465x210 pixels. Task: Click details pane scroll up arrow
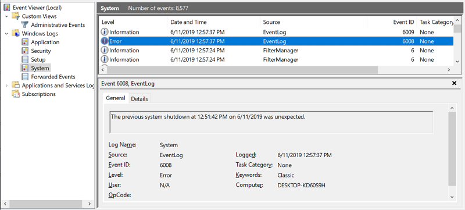[452, 108]
